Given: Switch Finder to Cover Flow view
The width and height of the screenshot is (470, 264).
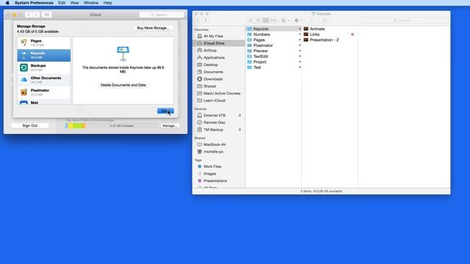Looking at the screenshot, I should pyautogui.click(x=273, y=21).
